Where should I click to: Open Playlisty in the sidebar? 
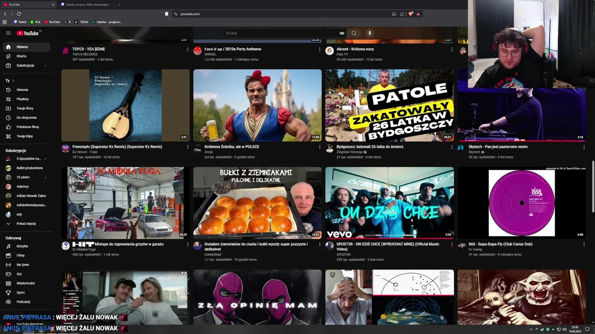pyautogui.click(x=26, y=99)
